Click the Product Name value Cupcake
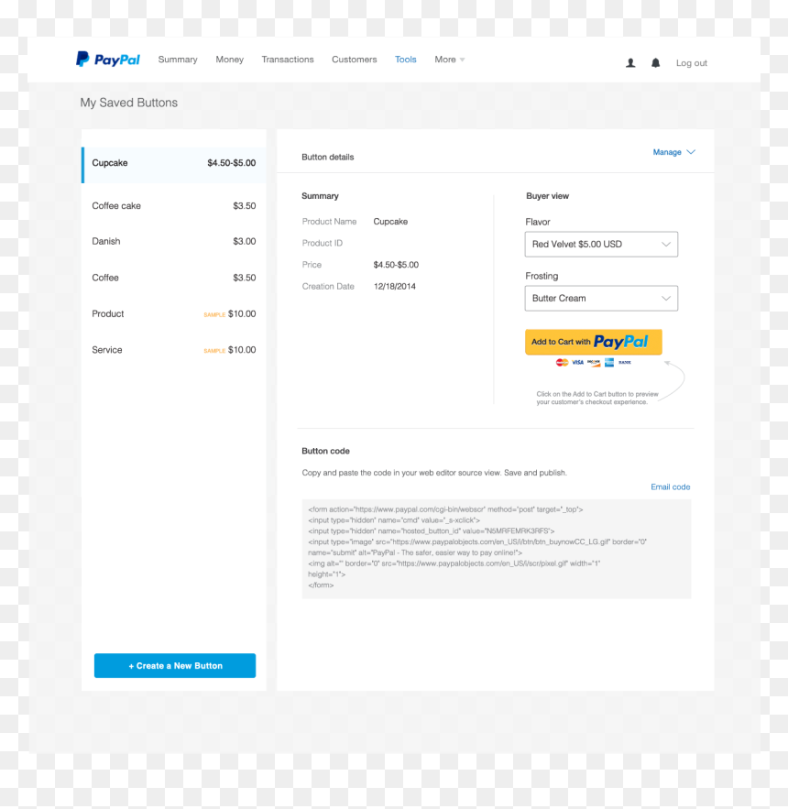The height and width of the screenshot is (809, 788). [390, 222]
